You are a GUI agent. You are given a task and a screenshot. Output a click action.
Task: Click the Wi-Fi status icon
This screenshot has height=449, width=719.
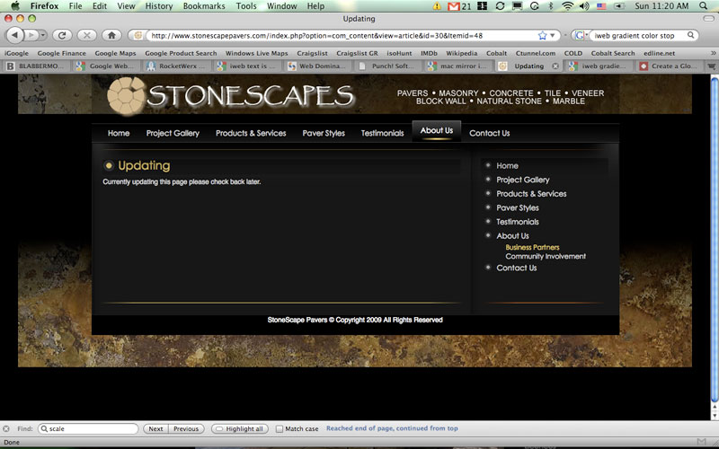point(567,5)
